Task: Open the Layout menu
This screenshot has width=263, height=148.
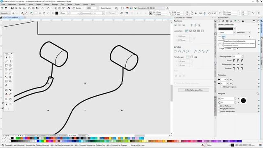Action: click(x=30, y=5)
